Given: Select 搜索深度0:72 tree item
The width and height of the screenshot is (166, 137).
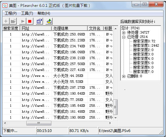Looking at the screenshot, I should pyautogui.click(x=144, y=41).
